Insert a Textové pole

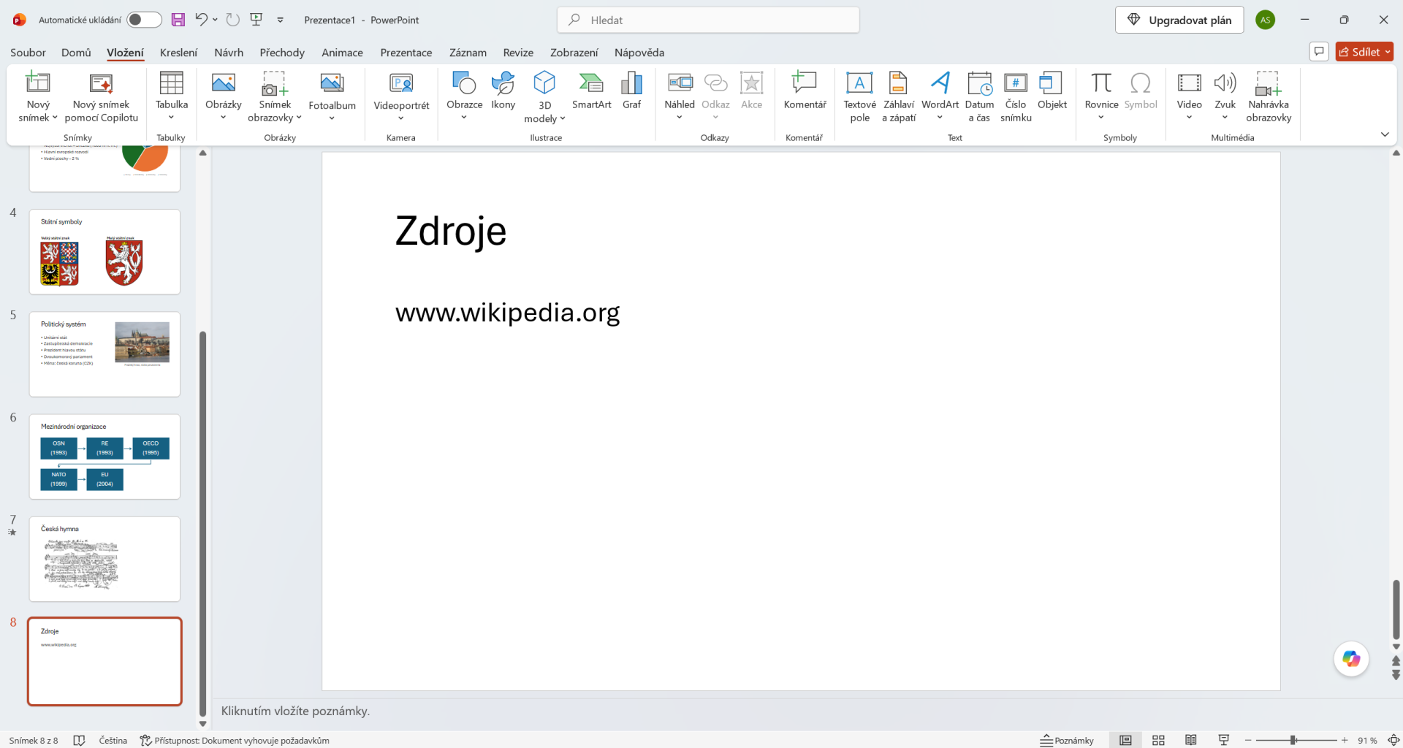(859, 96)
